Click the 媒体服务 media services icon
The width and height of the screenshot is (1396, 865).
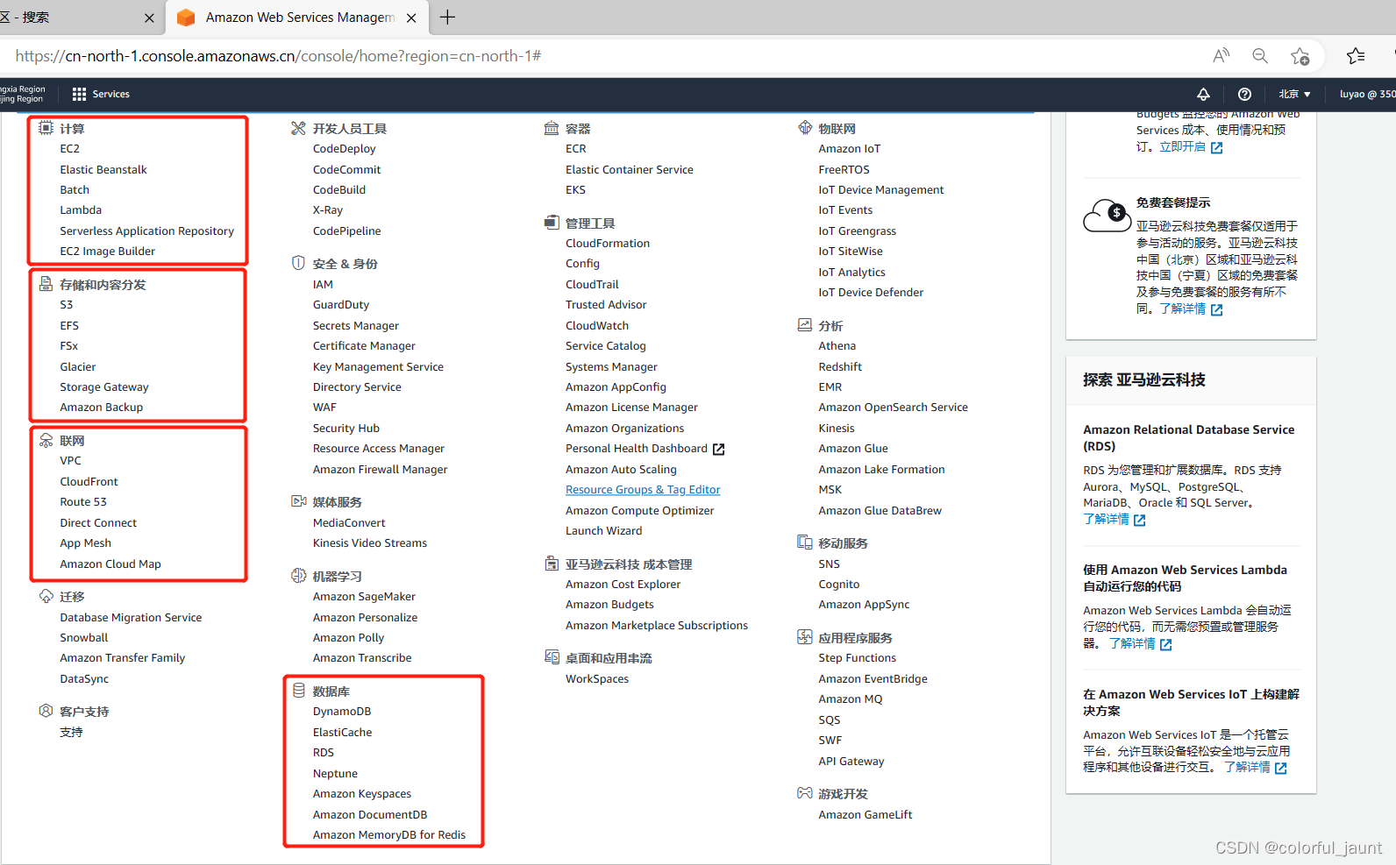click(x=298, y=501)
